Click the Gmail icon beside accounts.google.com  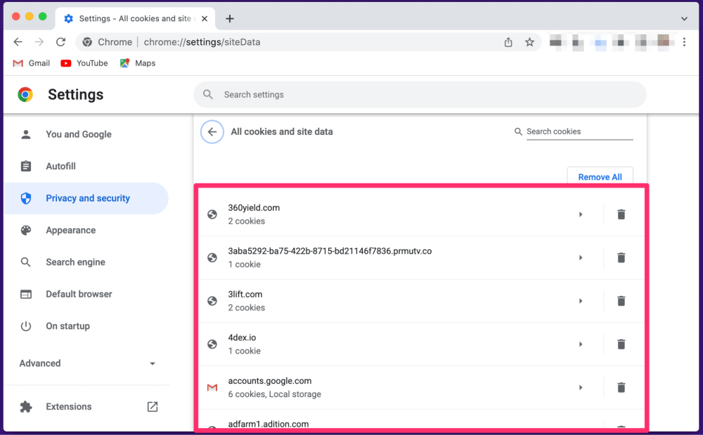(212, 387)
